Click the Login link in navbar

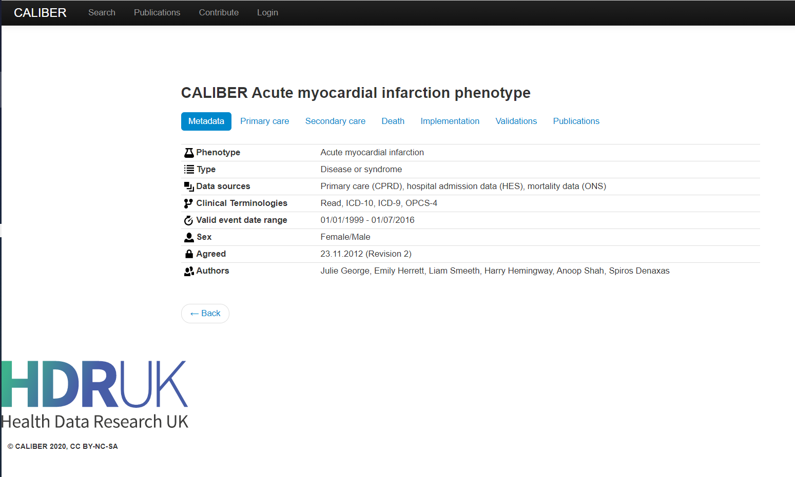pos(267,13)
